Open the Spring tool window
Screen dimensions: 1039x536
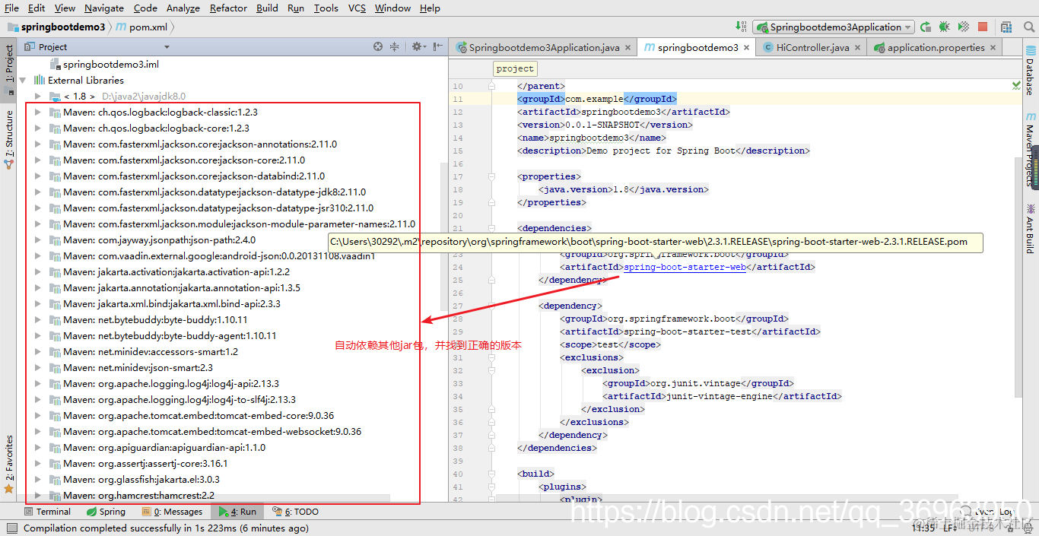point(106,512)
